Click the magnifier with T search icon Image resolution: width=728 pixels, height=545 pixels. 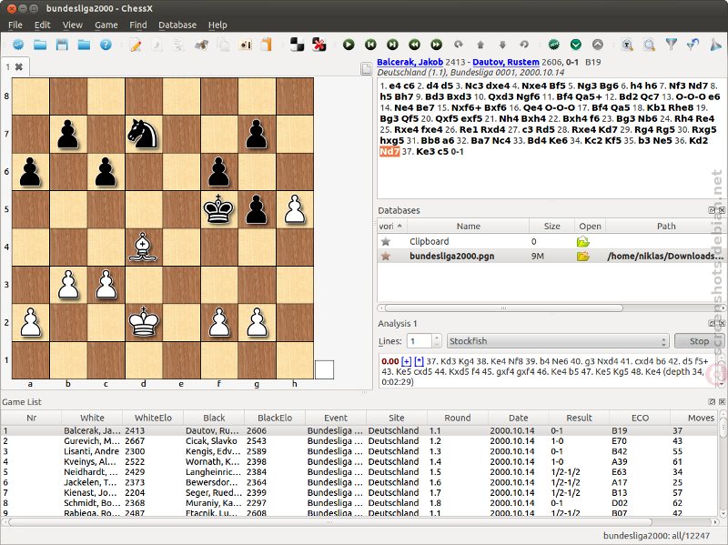[x=627, y=45]
